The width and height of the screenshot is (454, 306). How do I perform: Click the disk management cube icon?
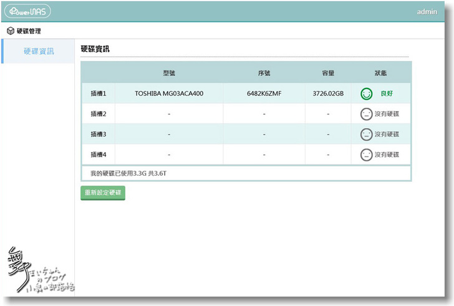click(x=11, y=31)
